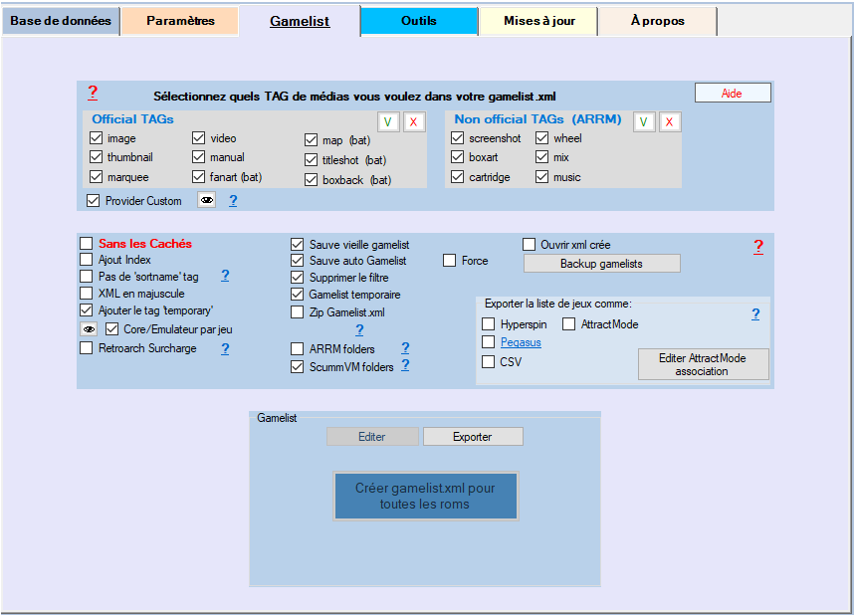855x616 pixels.
Task: Enable the Hyperspin export checkbox
Action: 489,323
